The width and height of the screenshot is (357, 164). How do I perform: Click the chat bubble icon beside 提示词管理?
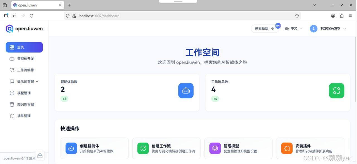click(x=12, y=81)
